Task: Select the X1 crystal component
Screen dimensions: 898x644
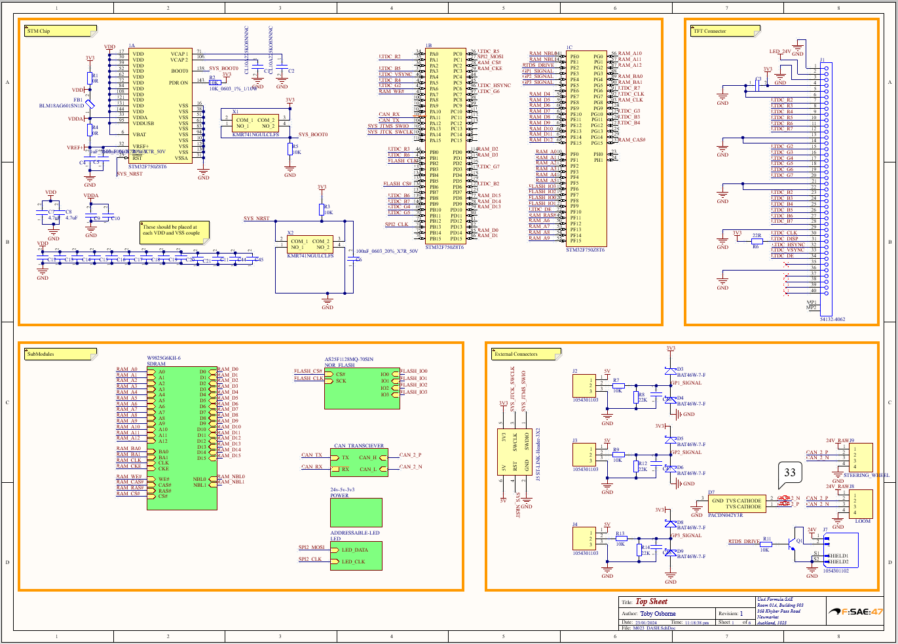Action: (x=256, y=123)
